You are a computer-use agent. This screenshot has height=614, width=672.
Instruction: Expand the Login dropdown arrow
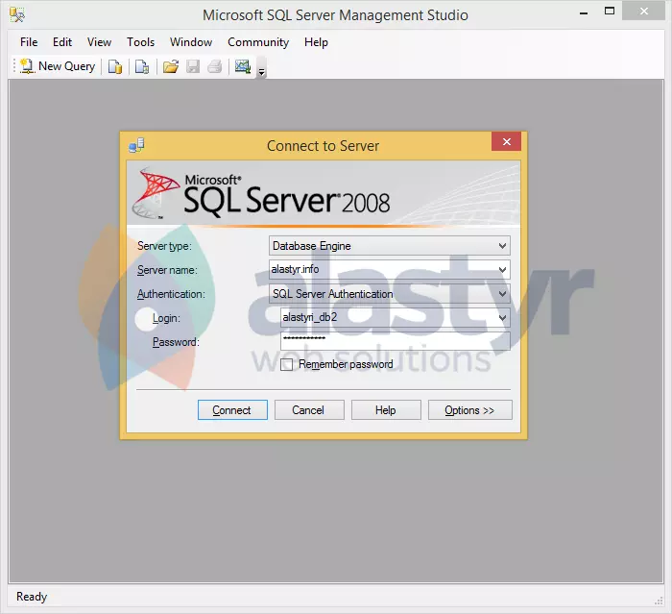tap(502, 318)
